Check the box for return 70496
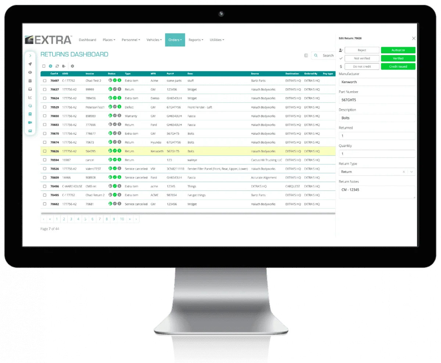This screenshot has width=441, height=363. click(x=44, y=186)
